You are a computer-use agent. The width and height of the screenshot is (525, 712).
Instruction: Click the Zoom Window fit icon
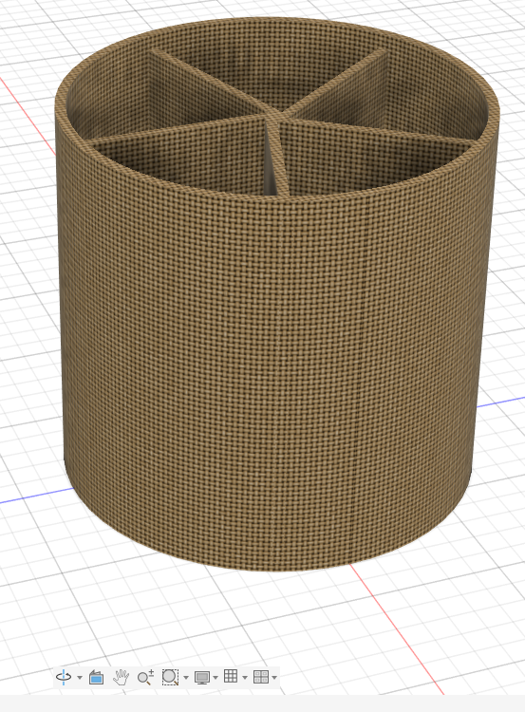170,677
